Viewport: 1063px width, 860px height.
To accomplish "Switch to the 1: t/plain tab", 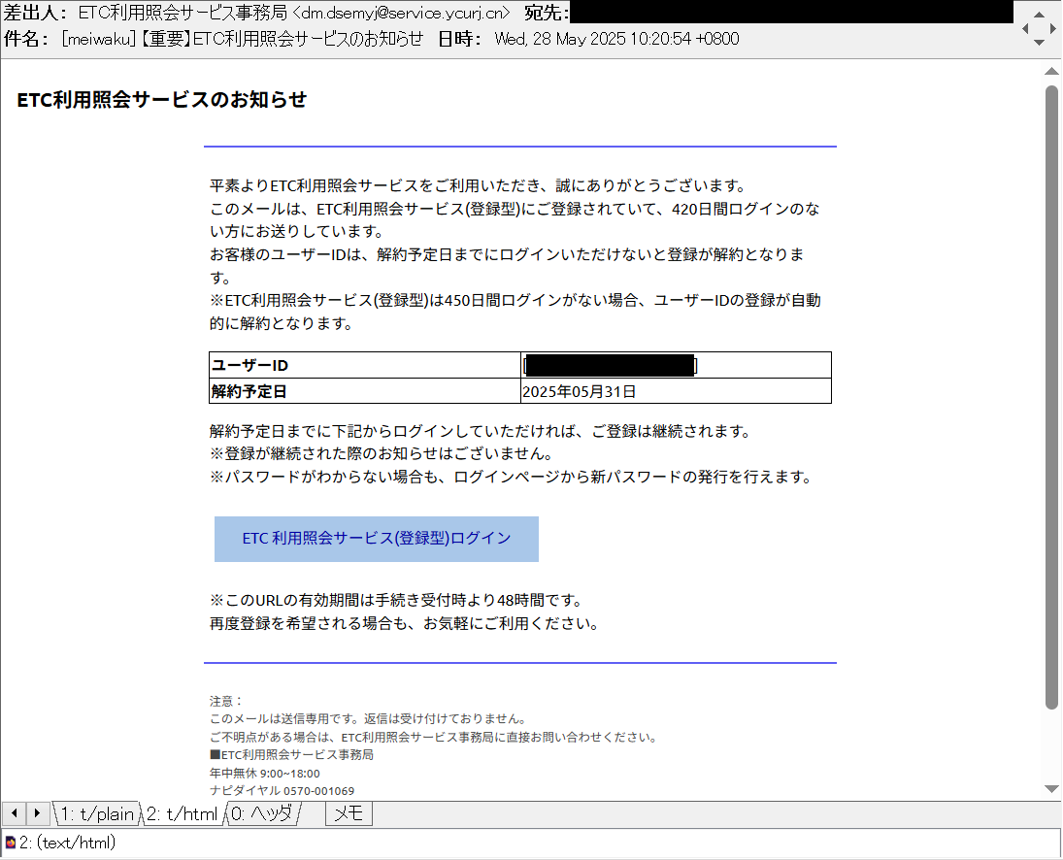I will coord(97,813).
